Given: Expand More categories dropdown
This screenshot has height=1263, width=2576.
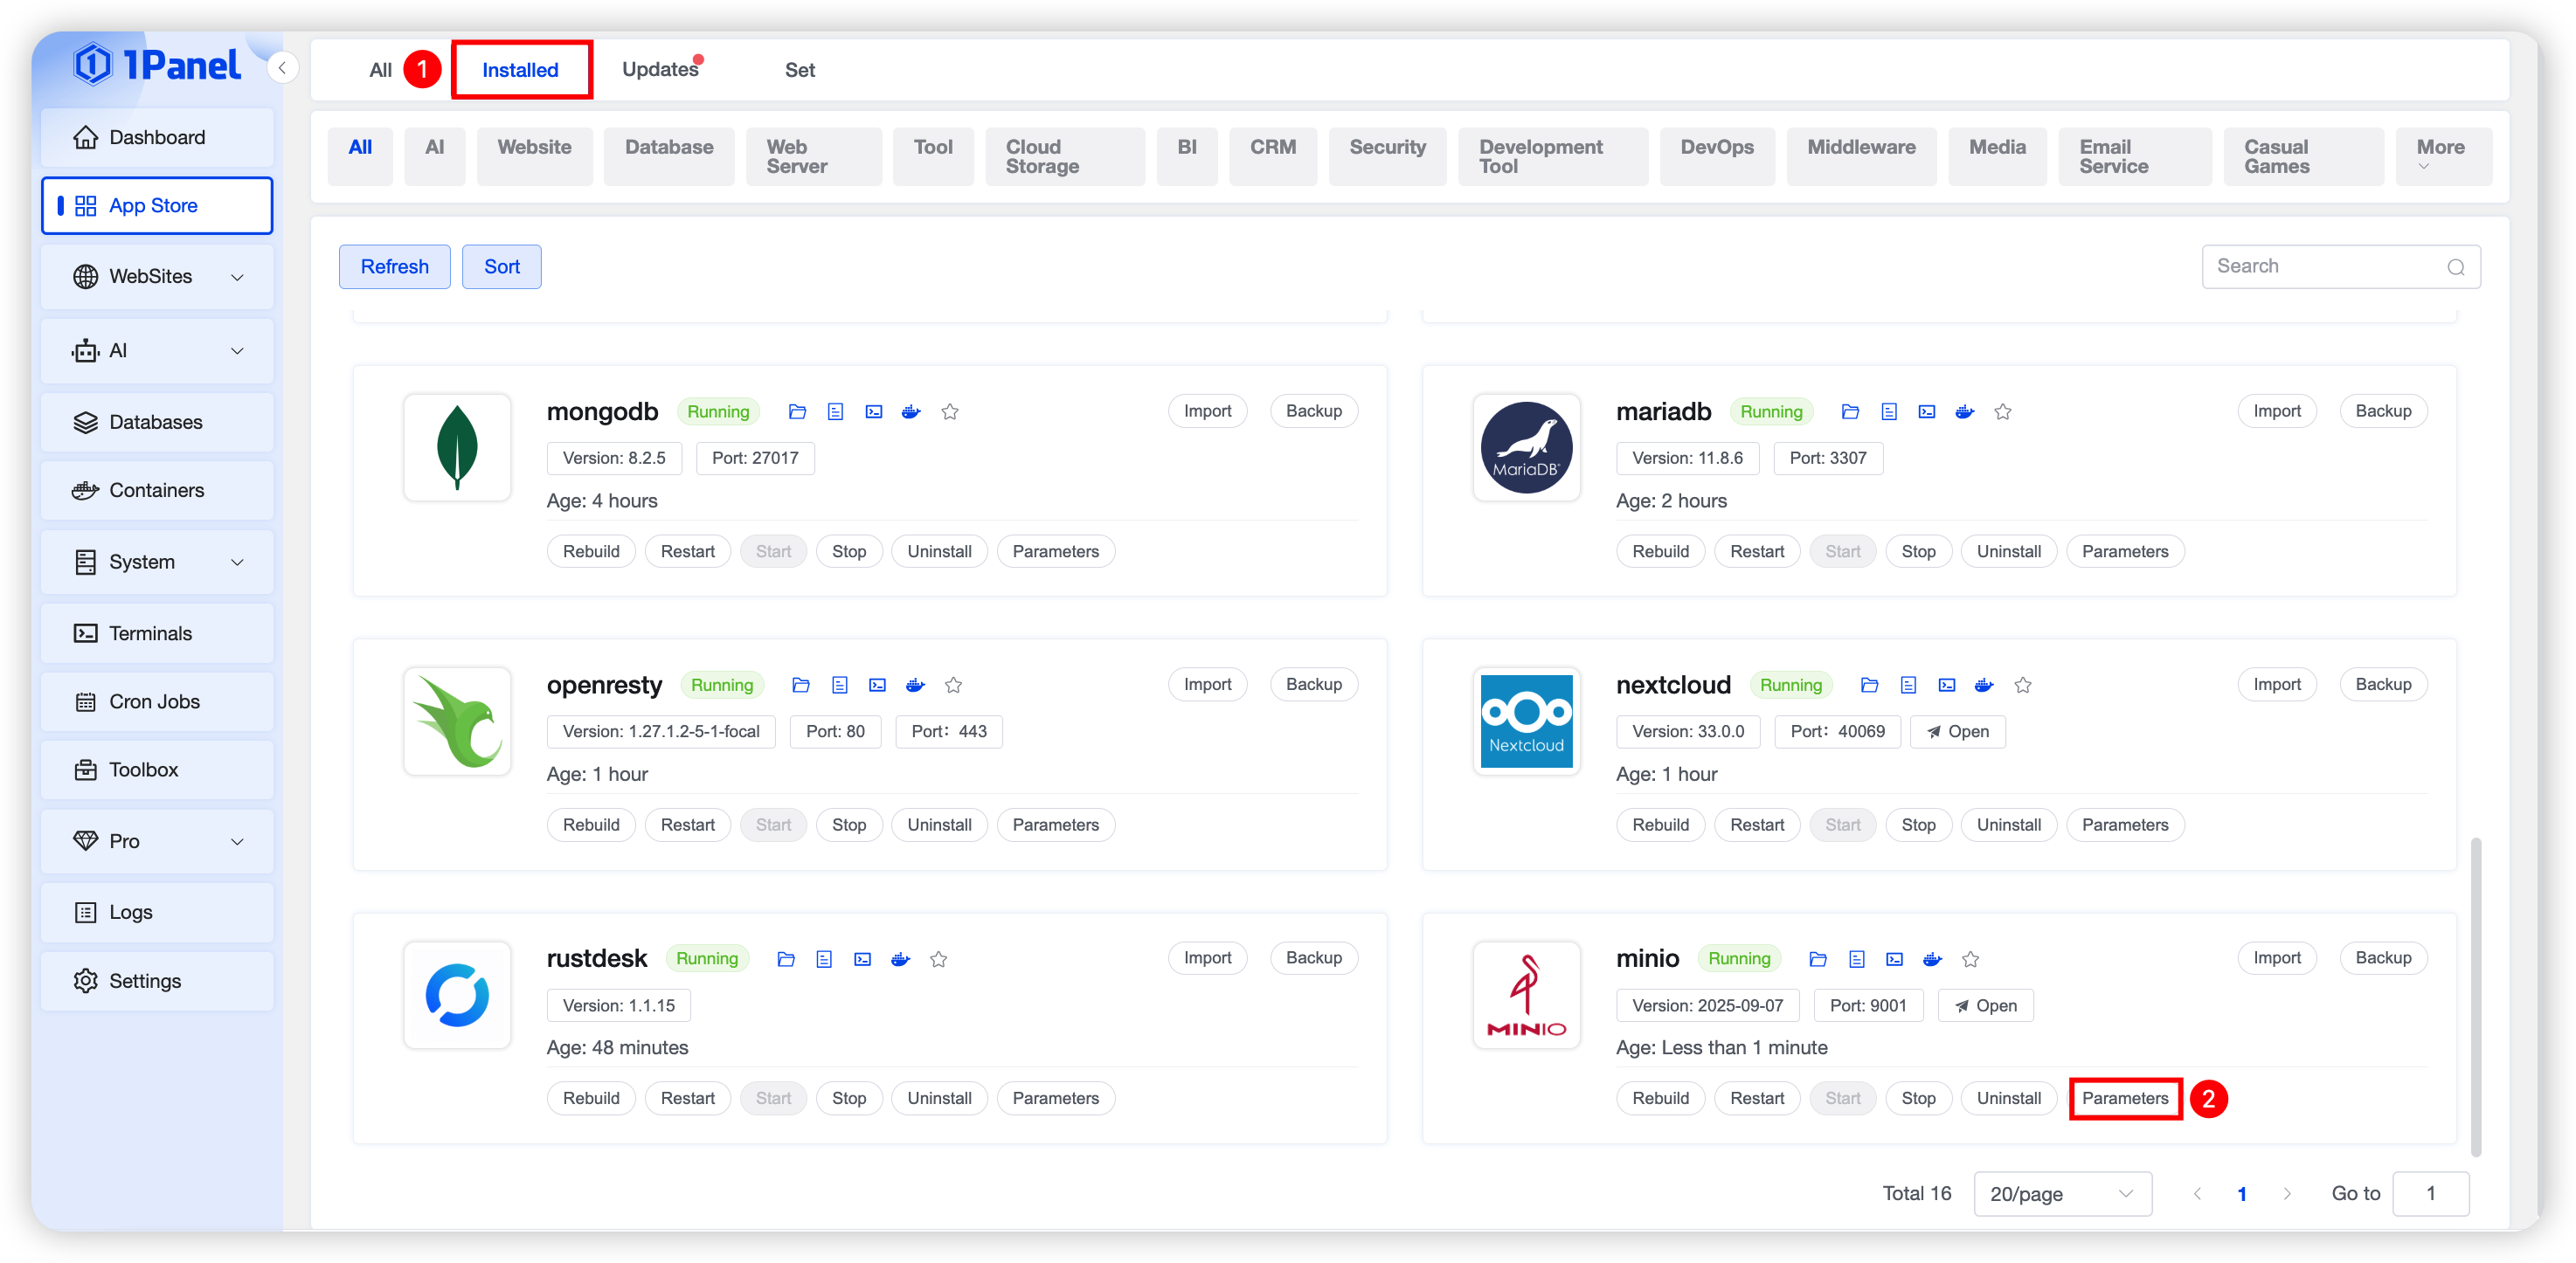Looking at the screenshot, I should (x=2440, y=155).
